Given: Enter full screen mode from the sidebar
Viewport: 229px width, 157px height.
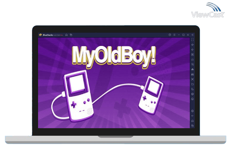Looking at the screenshot, I should point(192,40).
